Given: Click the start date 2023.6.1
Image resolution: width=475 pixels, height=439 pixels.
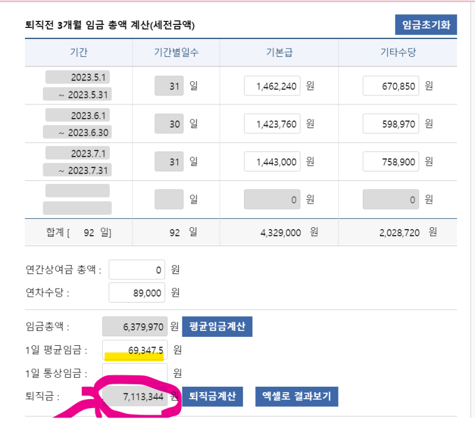Looking at the screenshot, I should coord(78,115).
